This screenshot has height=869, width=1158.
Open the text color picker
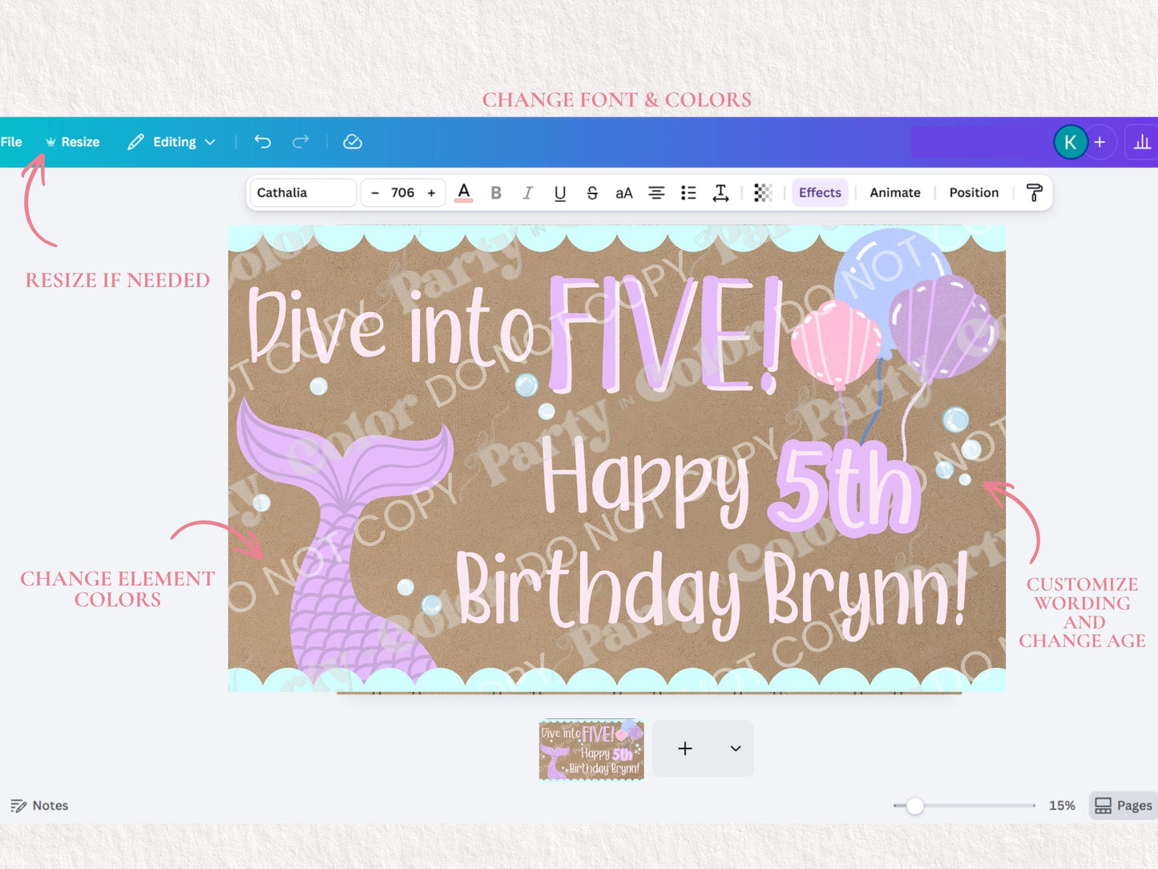coord(463,192)
